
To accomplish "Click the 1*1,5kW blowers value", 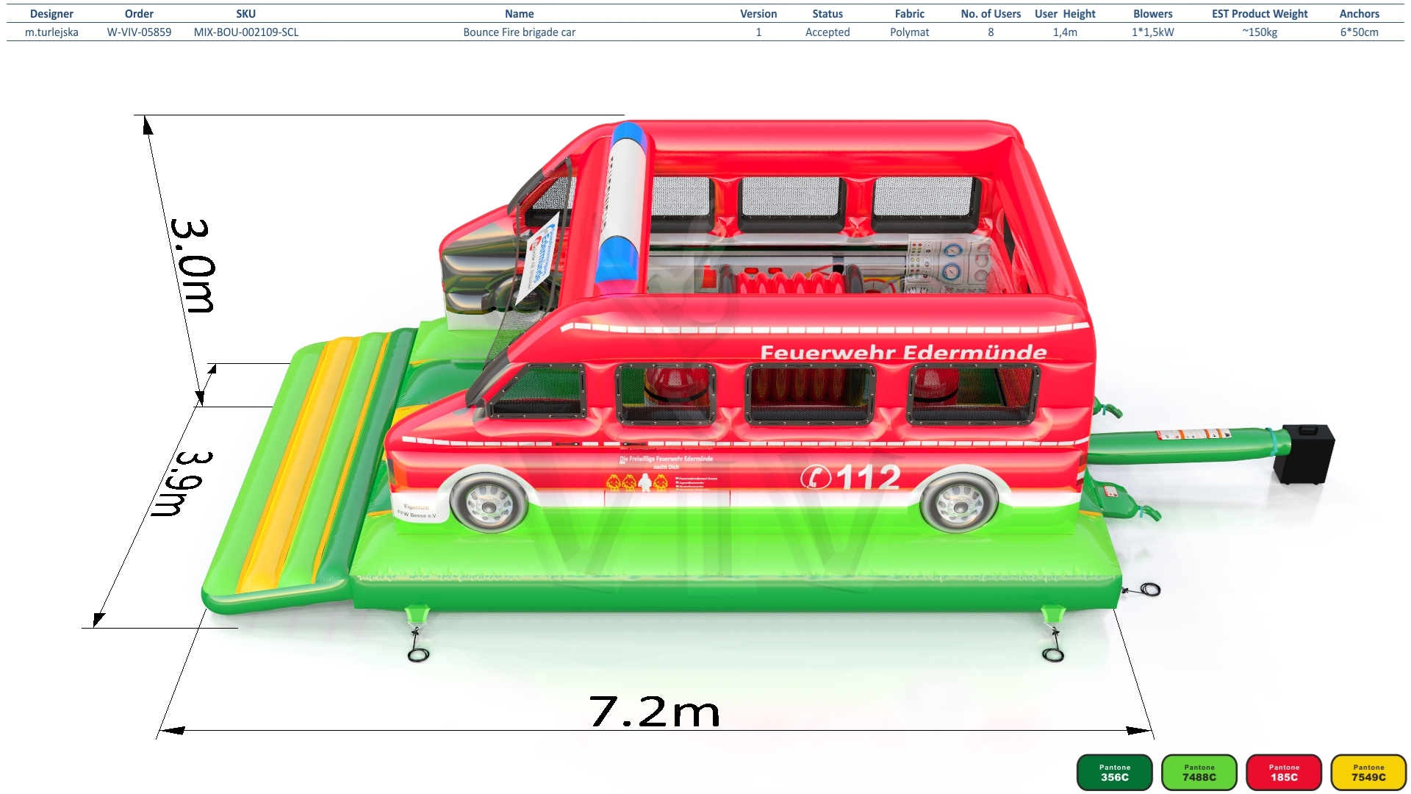I will [1153, 32].
